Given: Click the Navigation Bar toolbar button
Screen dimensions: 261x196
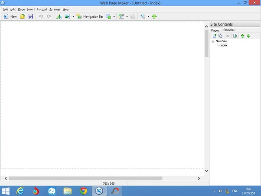Looking at the screenshot, I should pos(90,17).
